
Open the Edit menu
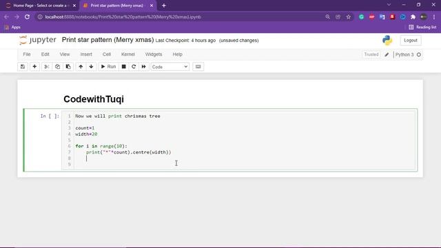[45, 54]
